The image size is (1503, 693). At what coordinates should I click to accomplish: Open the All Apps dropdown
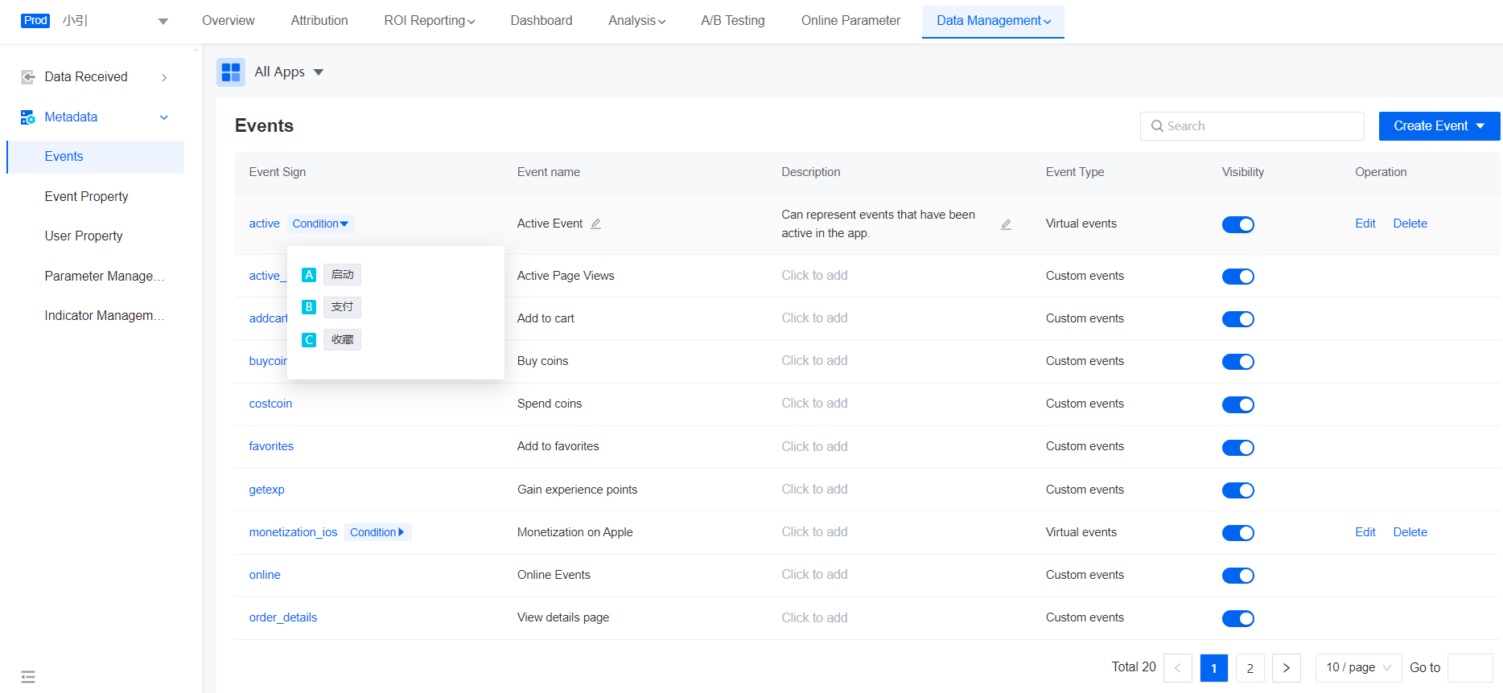coord(289,72)
